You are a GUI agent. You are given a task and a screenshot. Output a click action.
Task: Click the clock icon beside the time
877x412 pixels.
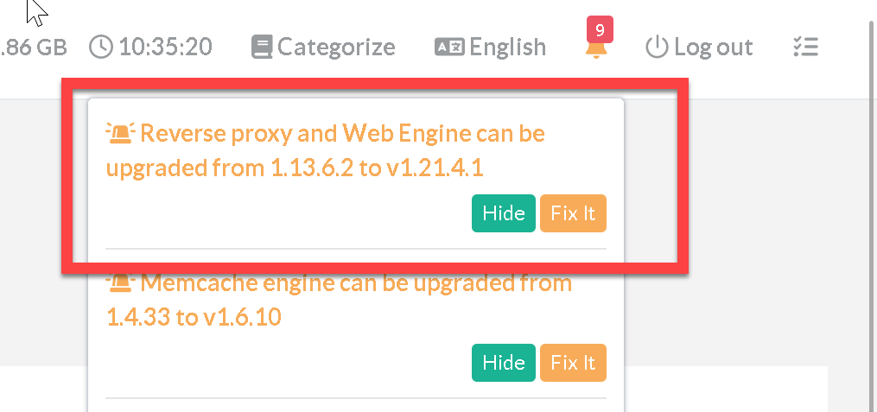(101, 47)
